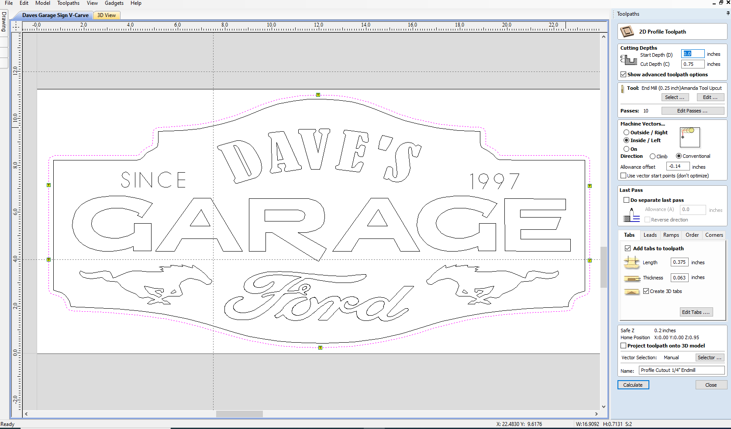
Task: Click the 2D Profile Toolpath icon
Action: pyautogui.click(x=627, y=31)
